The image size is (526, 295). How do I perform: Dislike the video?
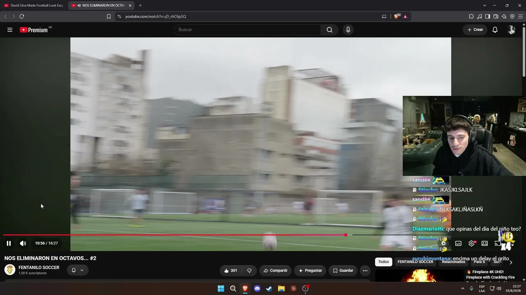[x=249, y=270]
